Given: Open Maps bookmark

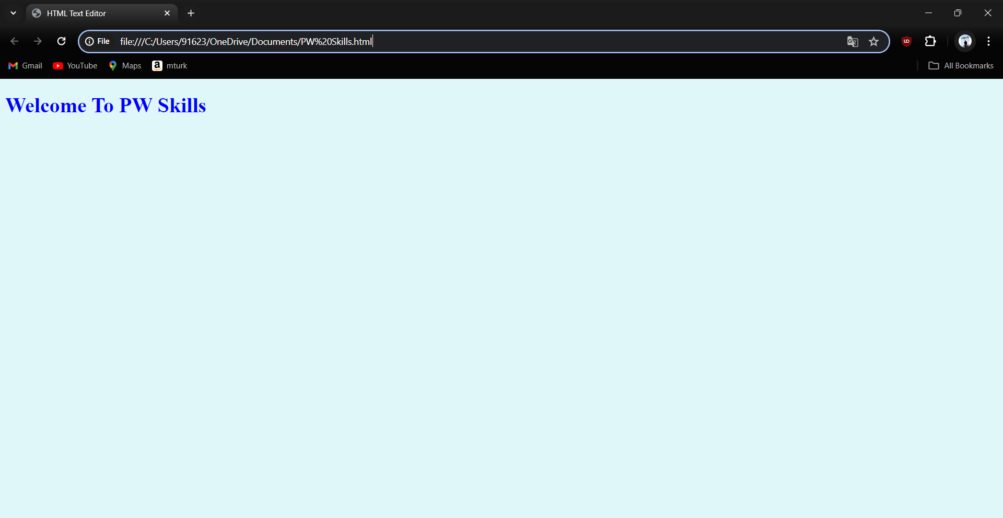Looking at the screenshot, I should point(125,66).
